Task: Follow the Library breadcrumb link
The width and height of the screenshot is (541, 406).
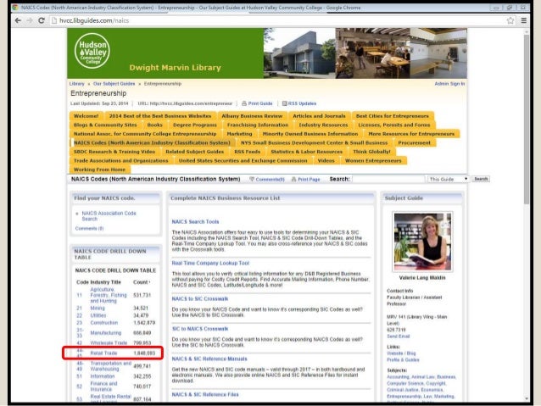Action: (76, 84)
